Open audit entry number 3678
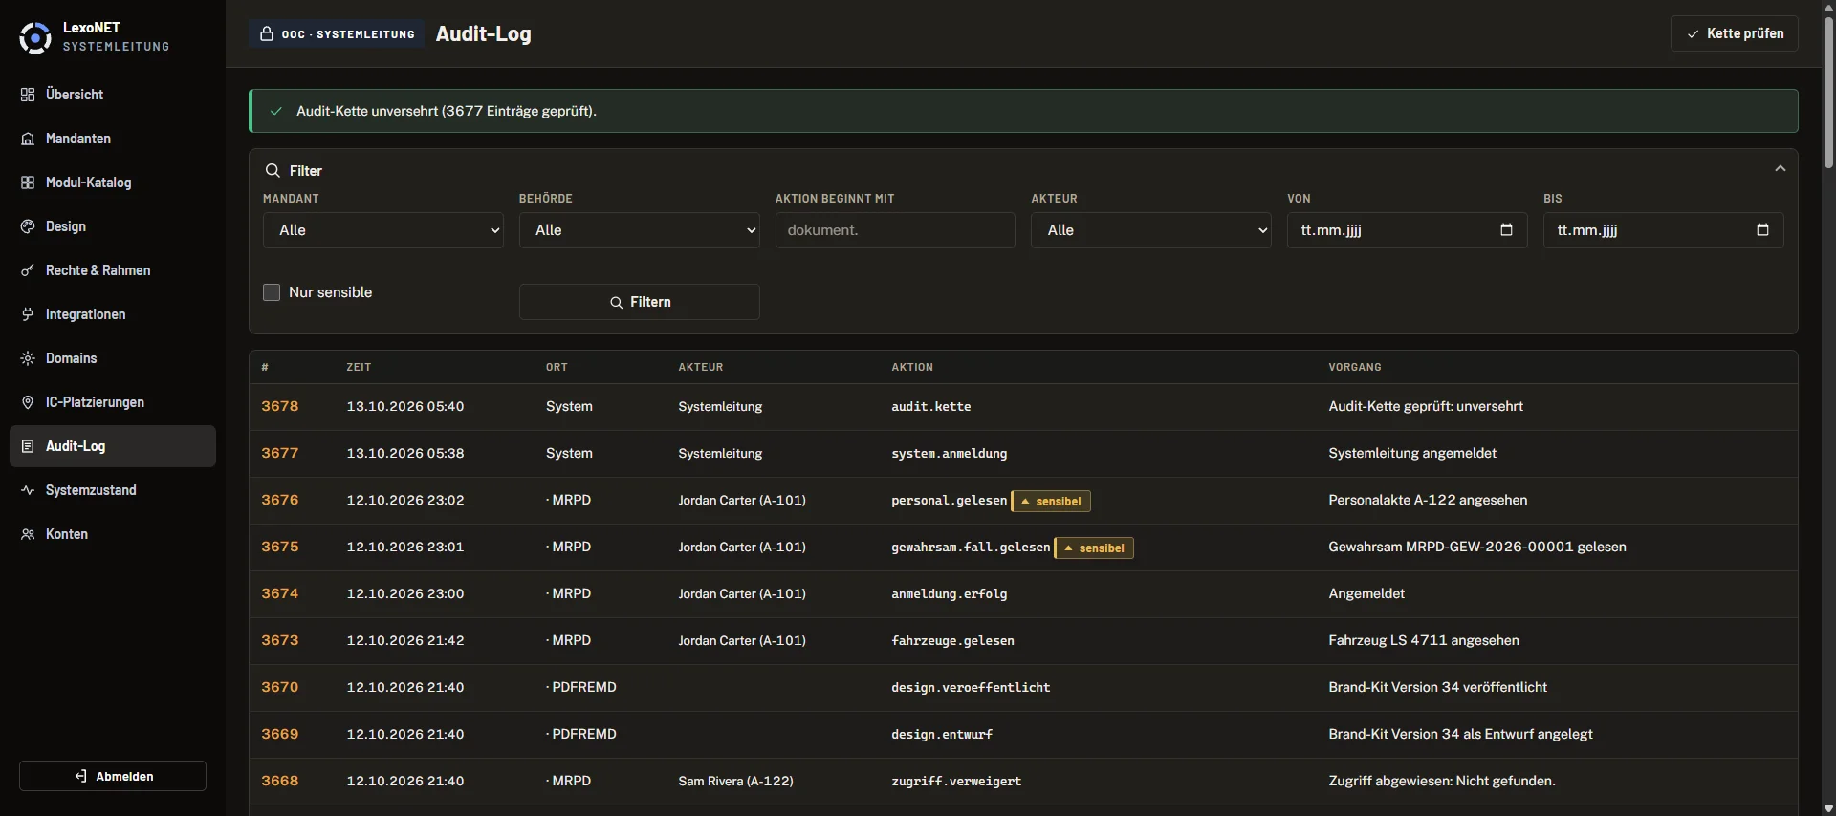Viewport: 1836px width, 816px height. click(280, 406)
